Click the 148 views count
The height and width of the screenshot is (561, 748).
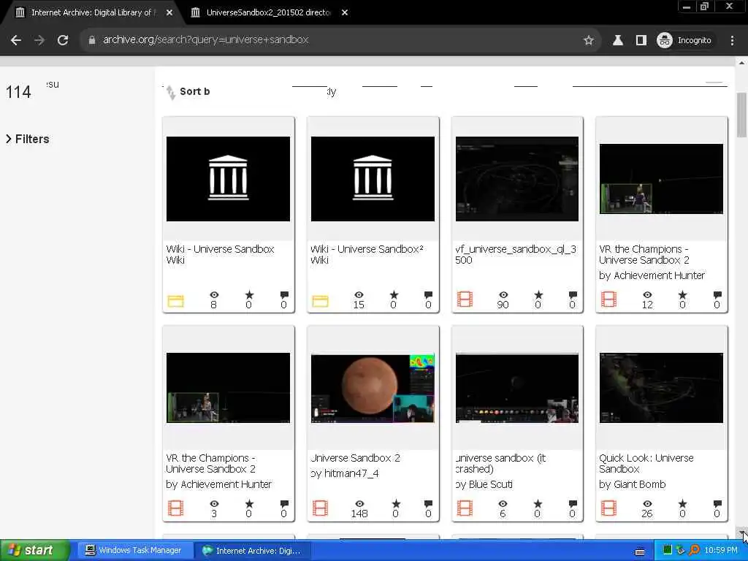pyautogui.click(x=359, y=514)
